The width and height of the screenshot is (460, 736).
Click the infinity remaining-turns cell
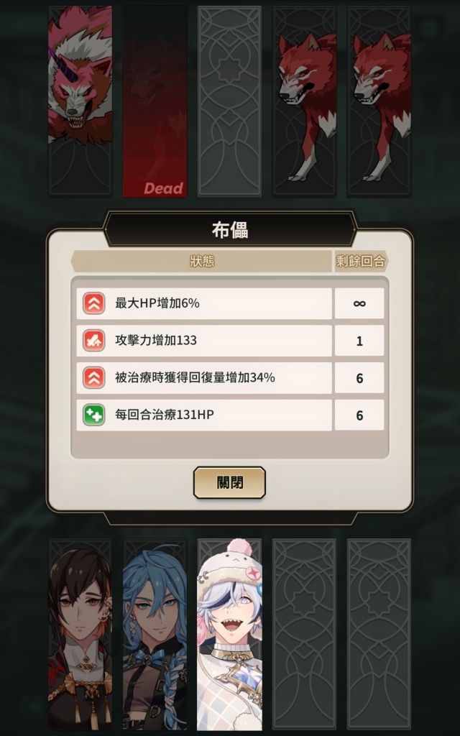[x=359, y=303]
